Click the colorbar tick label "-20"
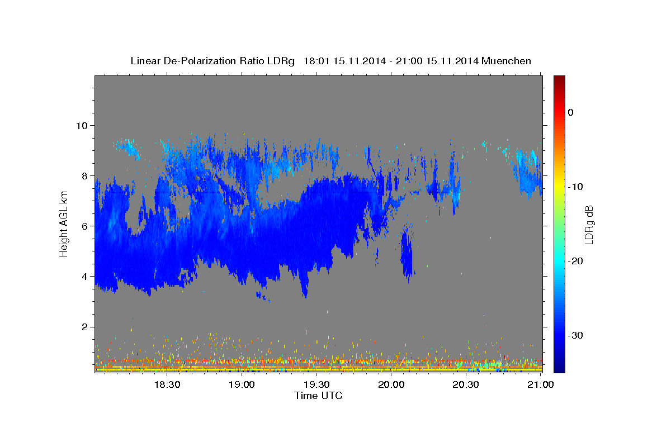The height and width of the screenshot is (447, 671). 575,261
